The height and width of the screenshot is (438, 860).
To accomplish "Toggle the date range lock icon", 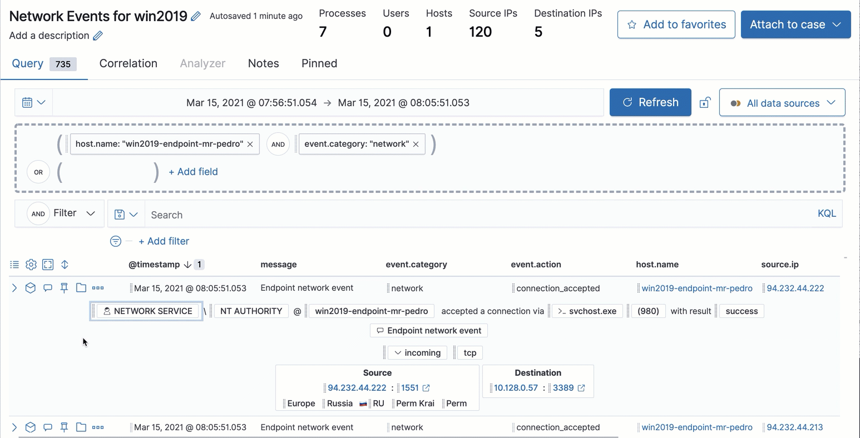I will [x=705, y=102].
